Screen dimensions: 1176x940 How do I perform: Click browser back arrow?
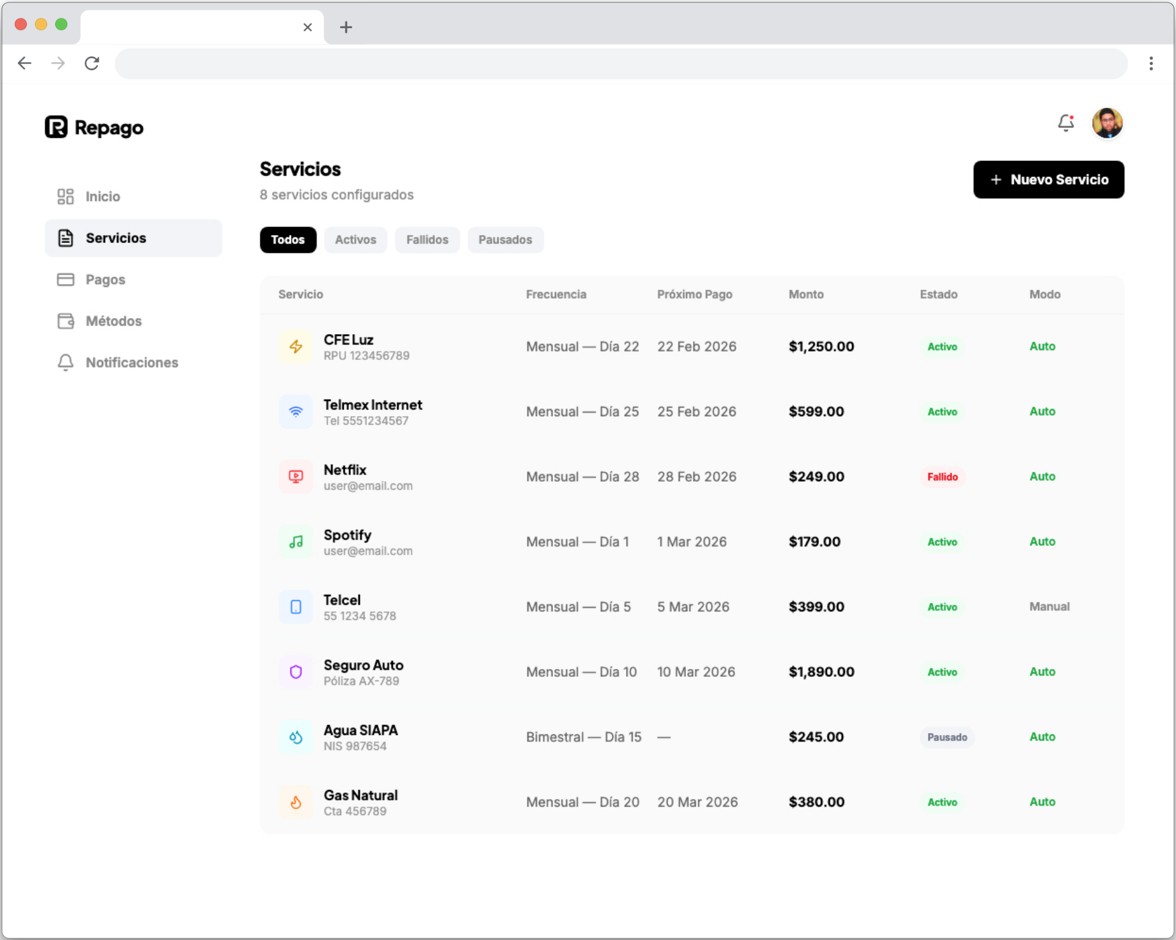pos(24,63)
